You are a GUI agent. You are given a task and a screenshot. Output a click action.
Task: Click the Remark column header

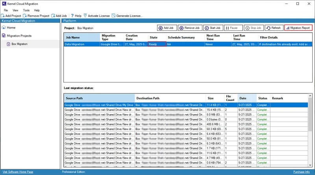pos(289,98)
